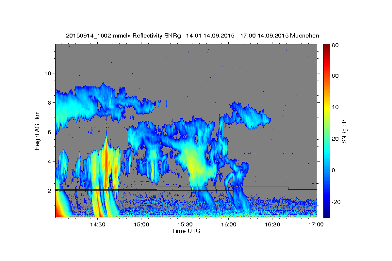Click the colorbar value 80
Screen dimensions: 392x261
tap(335, 45)
